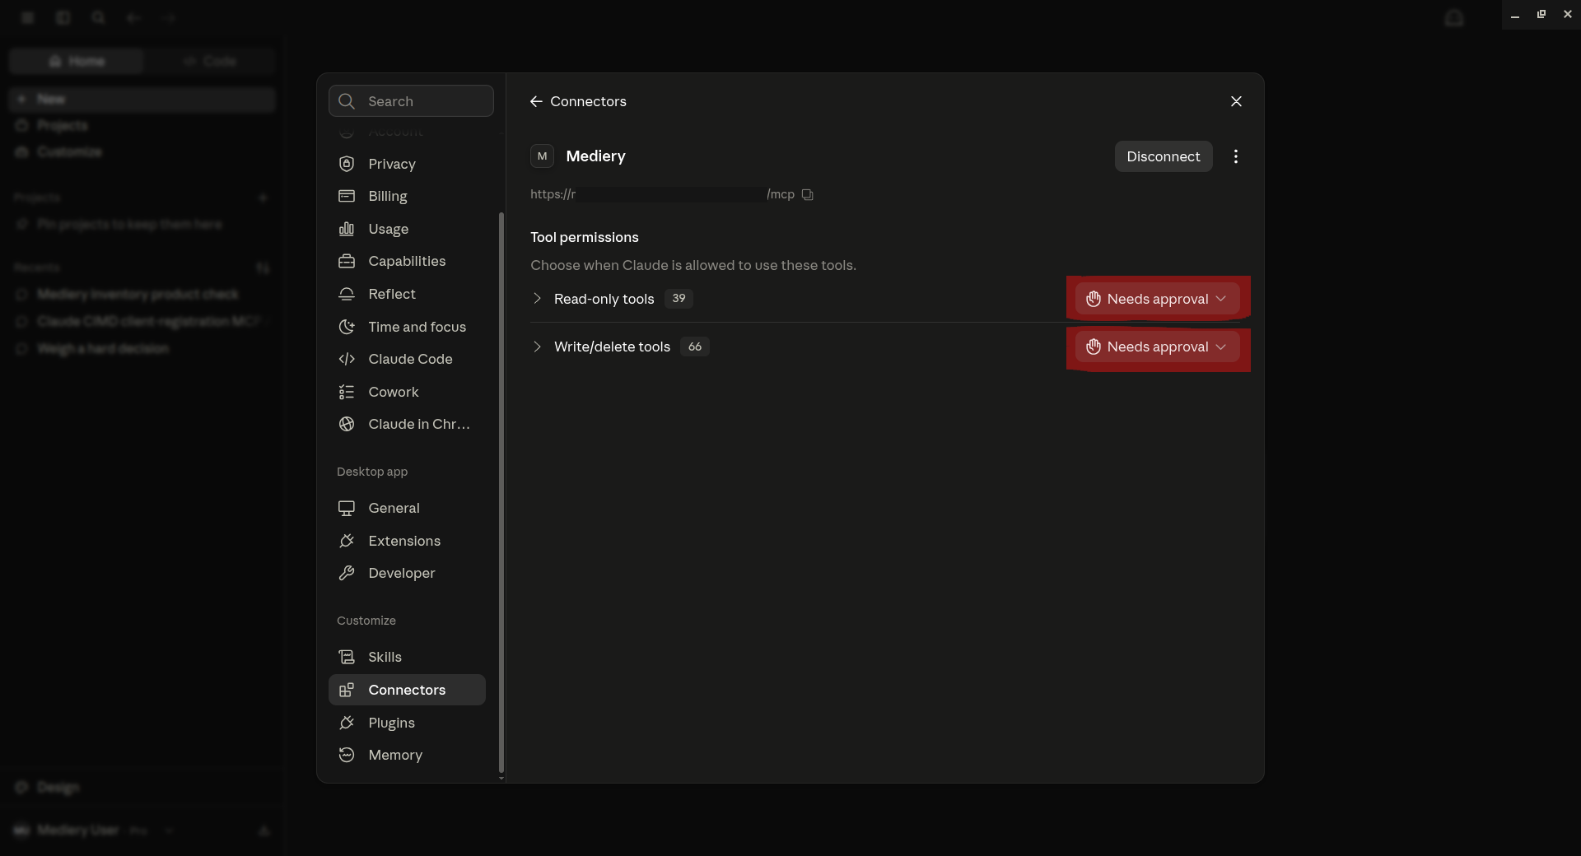Copy the Mediery MCP URL
This screenshot has height=856, width=1581.
808,195
